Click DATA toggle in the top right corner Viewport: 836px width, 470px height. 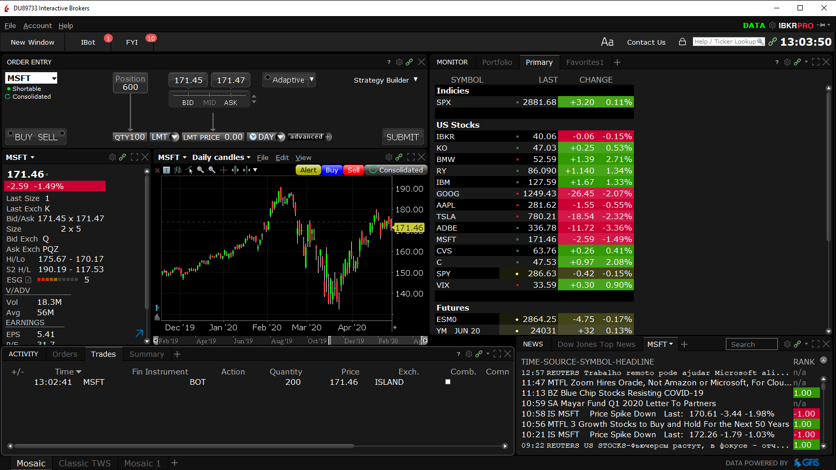(754, 25)
